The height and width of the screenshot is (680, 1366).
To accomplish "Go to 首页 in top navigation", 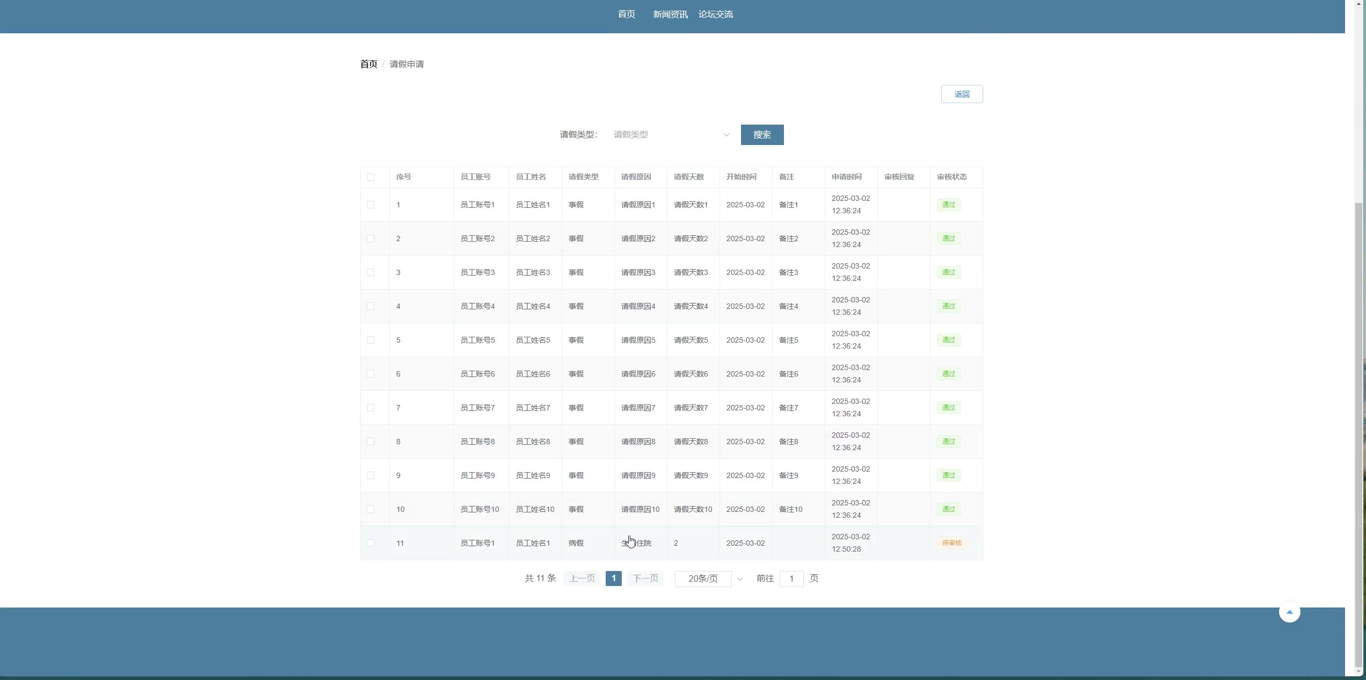I will tap(626, 15).
